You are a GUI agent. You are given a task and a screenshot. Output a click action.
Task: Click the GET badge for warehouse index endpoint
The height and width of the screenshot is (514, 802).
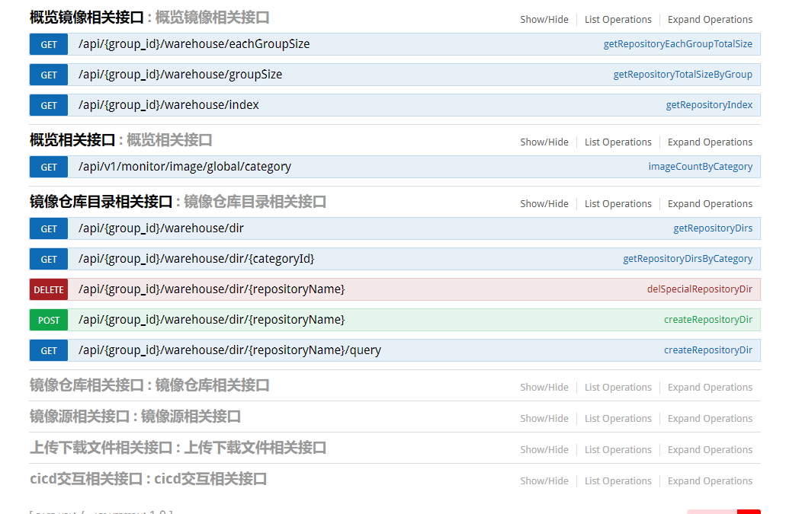(x=48, y=105)
